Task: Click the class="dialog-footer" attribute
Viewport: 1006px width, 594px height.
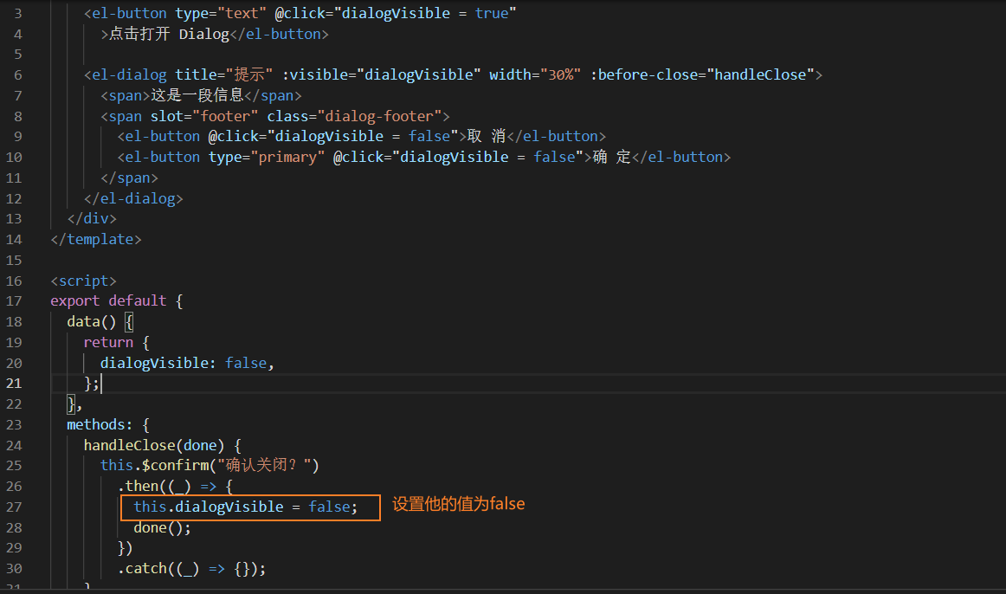Action: [354, 116]
